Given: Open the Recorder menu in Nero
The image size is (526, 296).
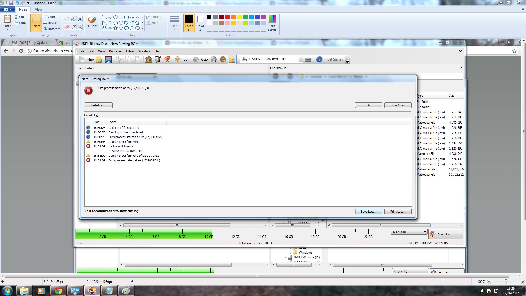Looking at the screenshot, I should pos(115,51).
